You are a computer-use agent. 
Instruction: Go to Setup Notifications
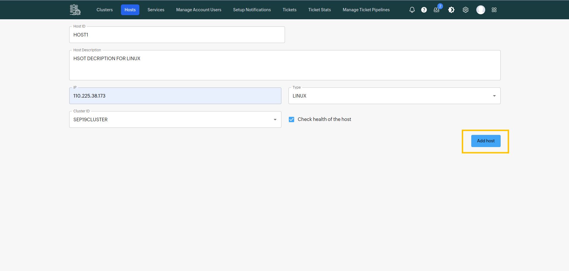(x=252, y=10)
